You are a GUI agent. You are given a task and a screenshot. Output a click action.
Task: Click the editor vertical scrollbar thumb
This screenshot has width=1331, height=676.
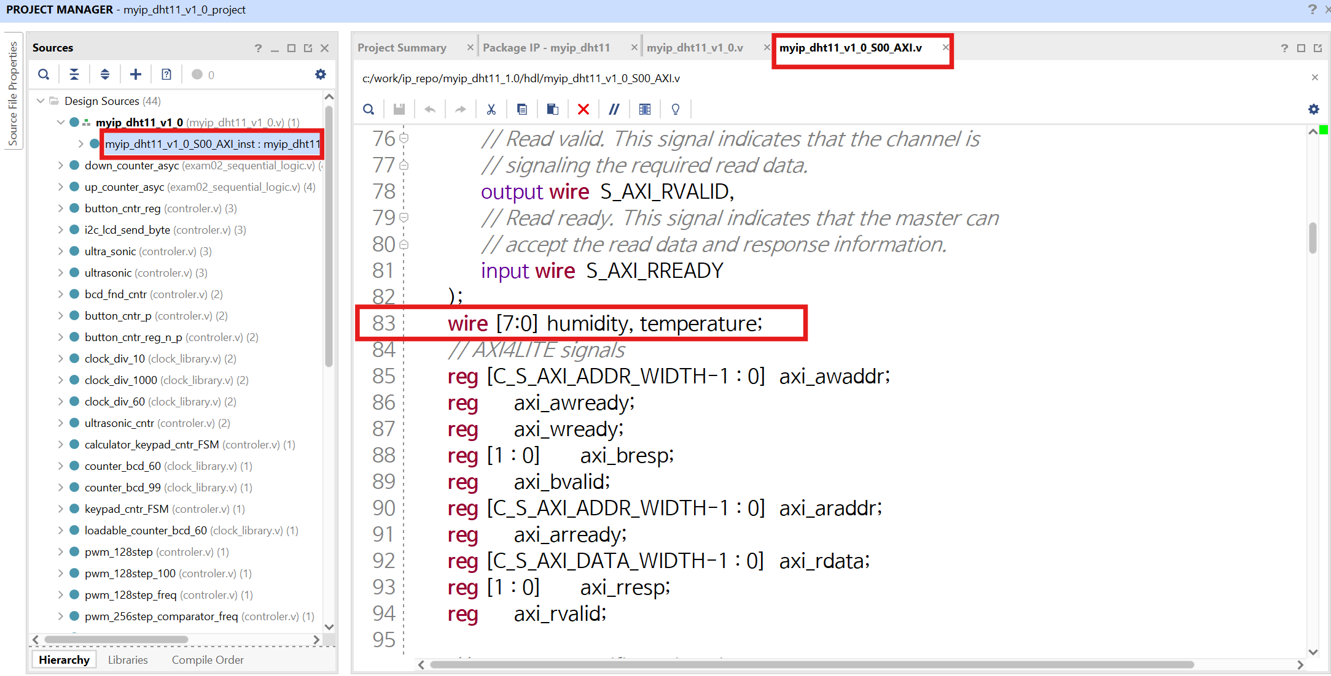pyautogui.click(x=1313, y=238)
